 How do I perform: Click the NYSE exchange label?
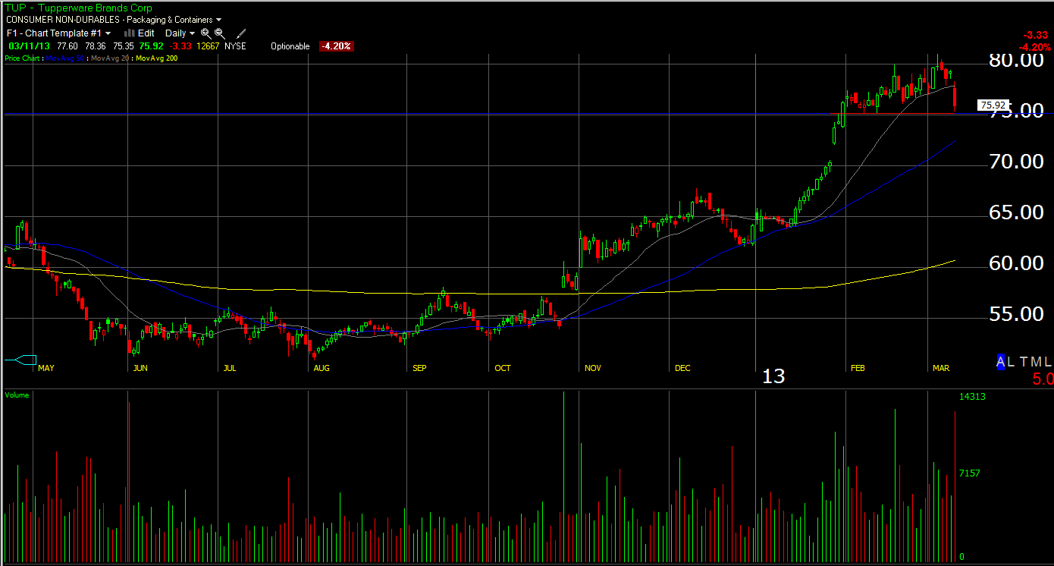235,46
